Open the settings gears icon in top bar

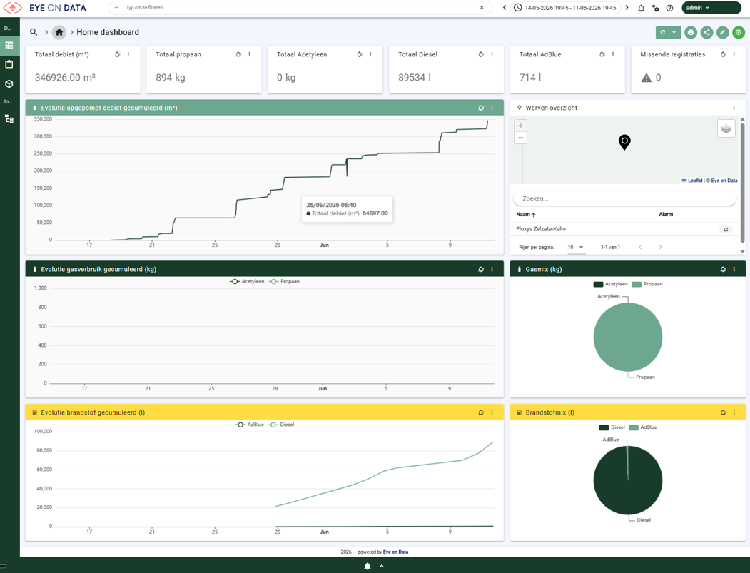[655, 8]
